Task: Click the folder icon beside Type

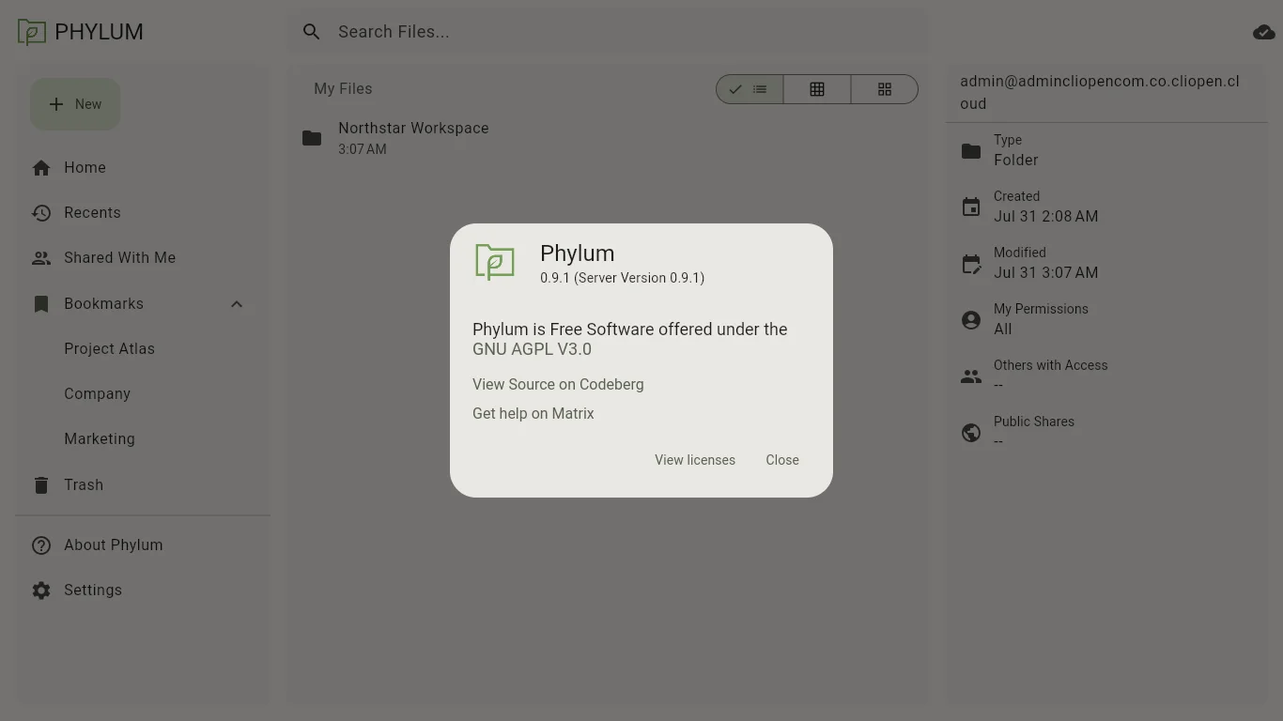Action: point(971,151)
